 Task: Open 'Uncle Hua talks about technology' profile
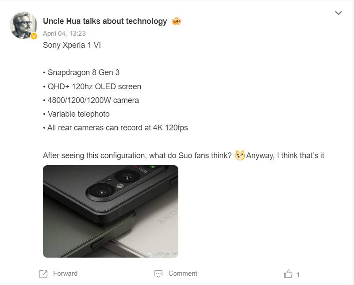(105, 21)
